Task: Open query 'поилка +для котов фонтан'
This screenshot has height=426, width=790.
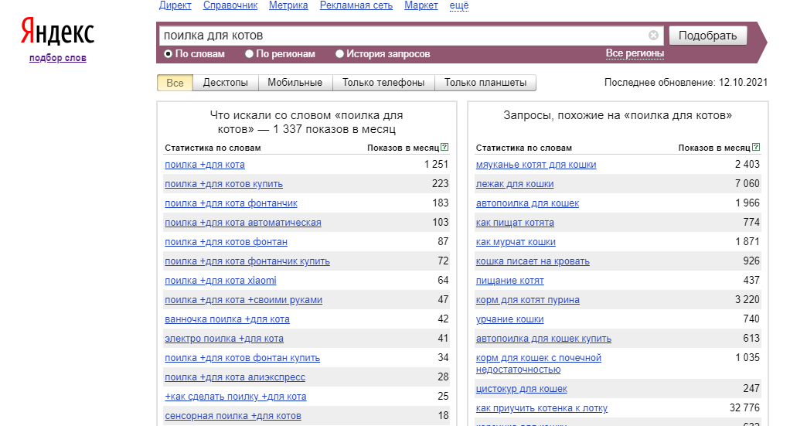Action: coord(226,242)
